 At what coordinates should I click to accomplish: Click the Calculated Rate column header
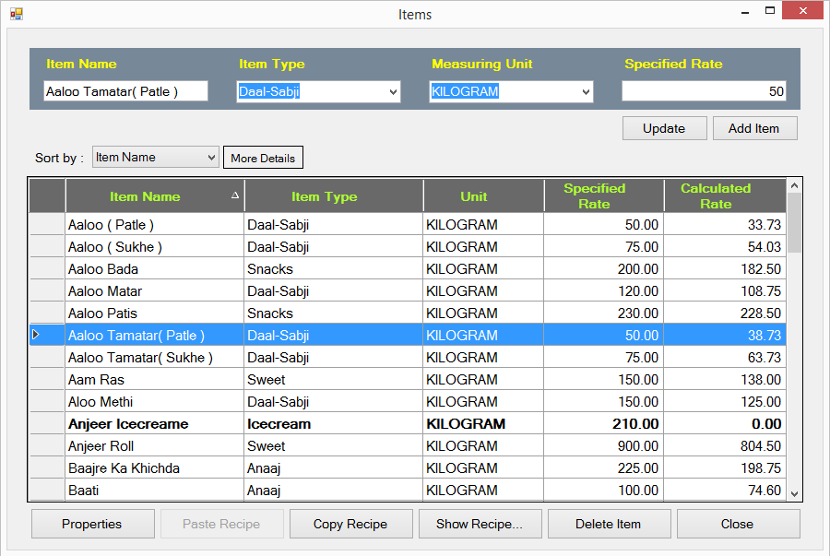[725, 196]
